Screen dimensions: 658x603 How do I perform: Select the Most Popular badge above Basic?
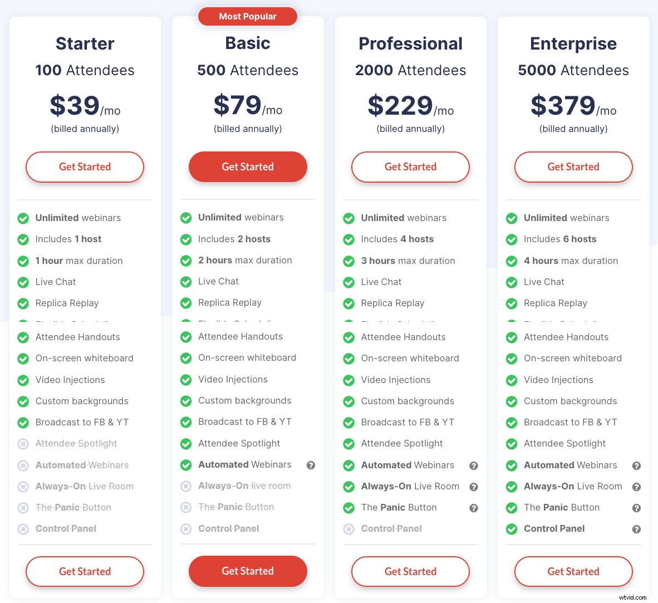[247, 16]
